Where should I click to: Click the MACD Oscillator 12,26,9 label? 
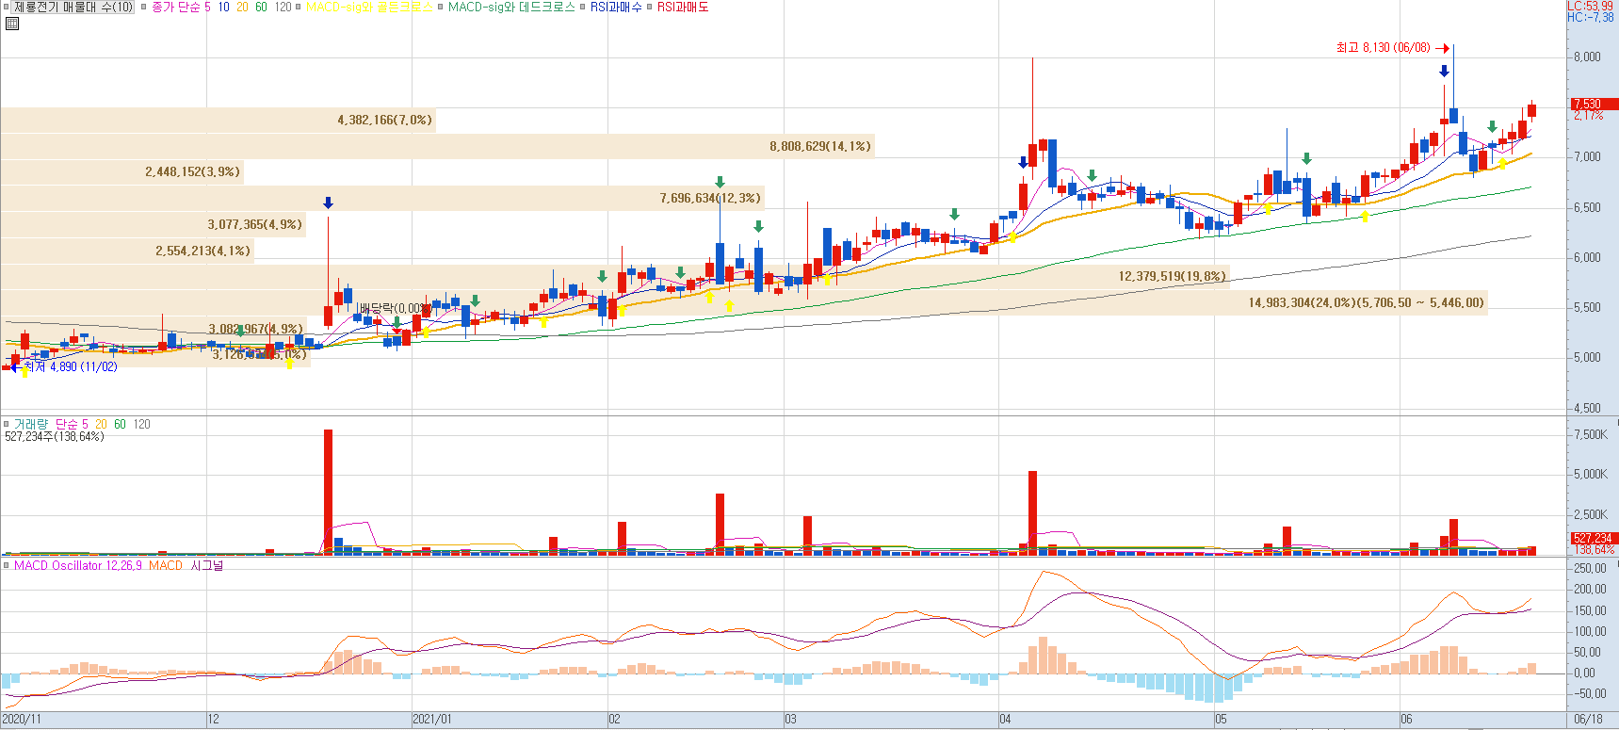(78, 565)
